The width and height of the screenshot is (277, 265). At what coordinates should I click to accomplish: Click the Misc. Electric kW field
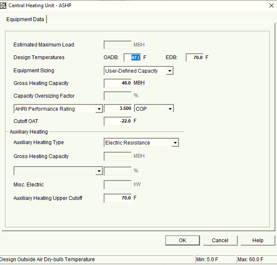click(118, 185)
